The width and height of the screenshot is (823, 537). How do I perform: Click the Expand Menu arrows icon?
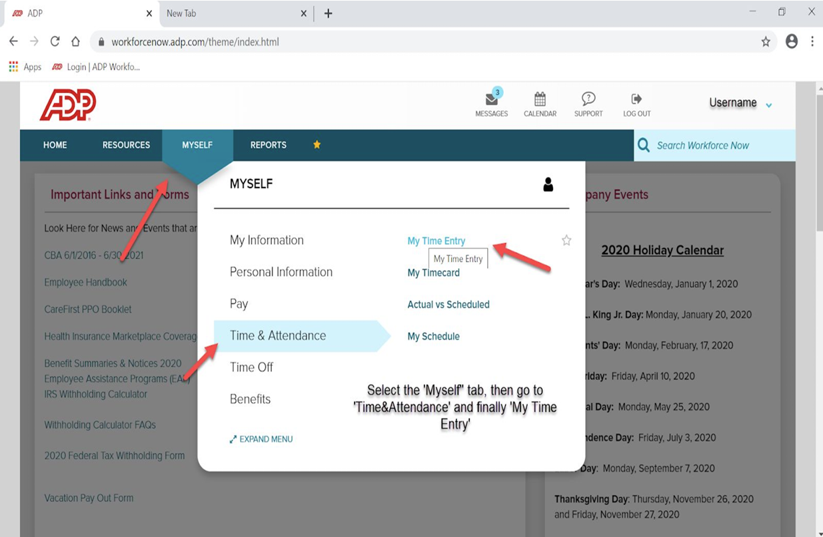point(233,439)
